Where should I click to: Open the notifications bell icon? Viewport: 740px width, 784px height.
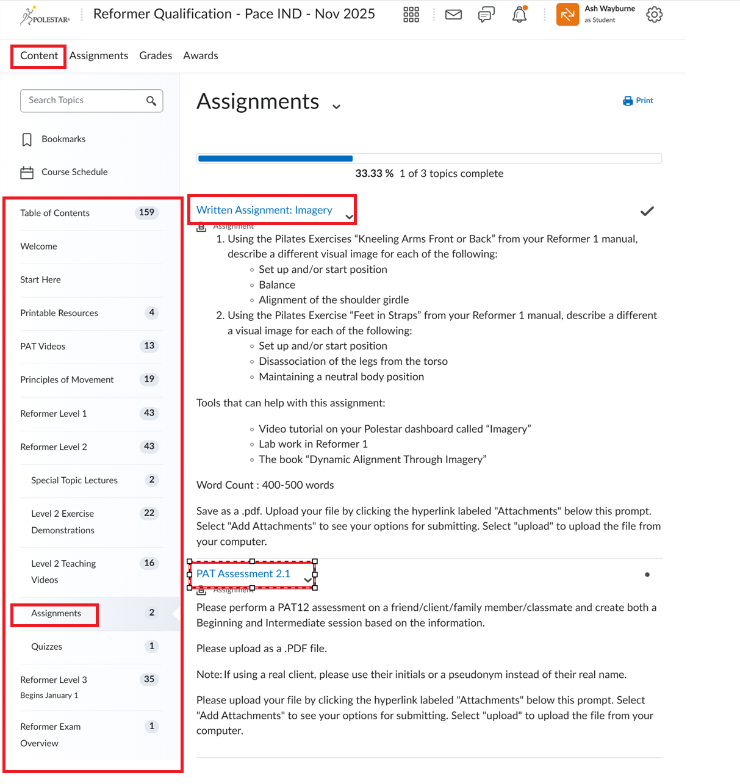(519, 15)
